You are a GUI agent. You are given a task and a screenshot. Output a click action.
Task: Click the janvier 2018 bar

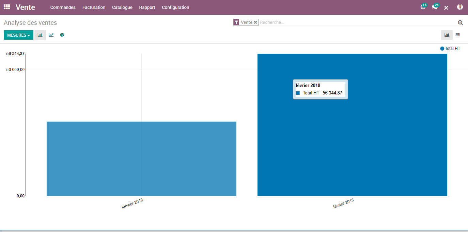141,159
